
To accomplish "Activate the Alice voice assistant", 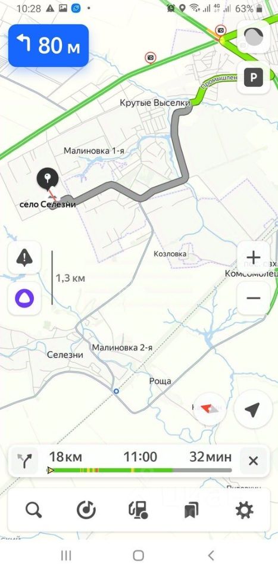I will point(24,298).
